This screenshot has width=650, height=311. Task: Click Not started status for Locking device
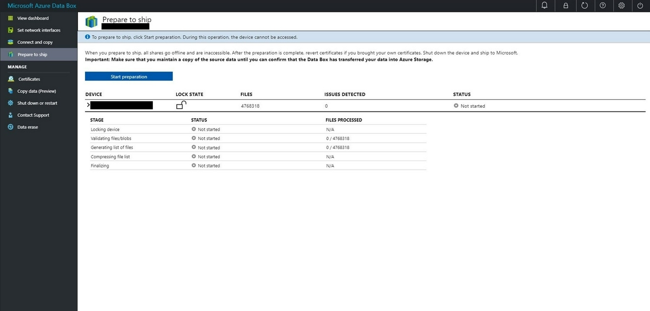tap(209, 129)
